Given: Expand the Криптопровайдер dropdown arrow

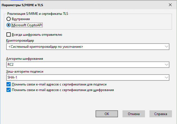Looking at the screenshot, I should (167, 47).
